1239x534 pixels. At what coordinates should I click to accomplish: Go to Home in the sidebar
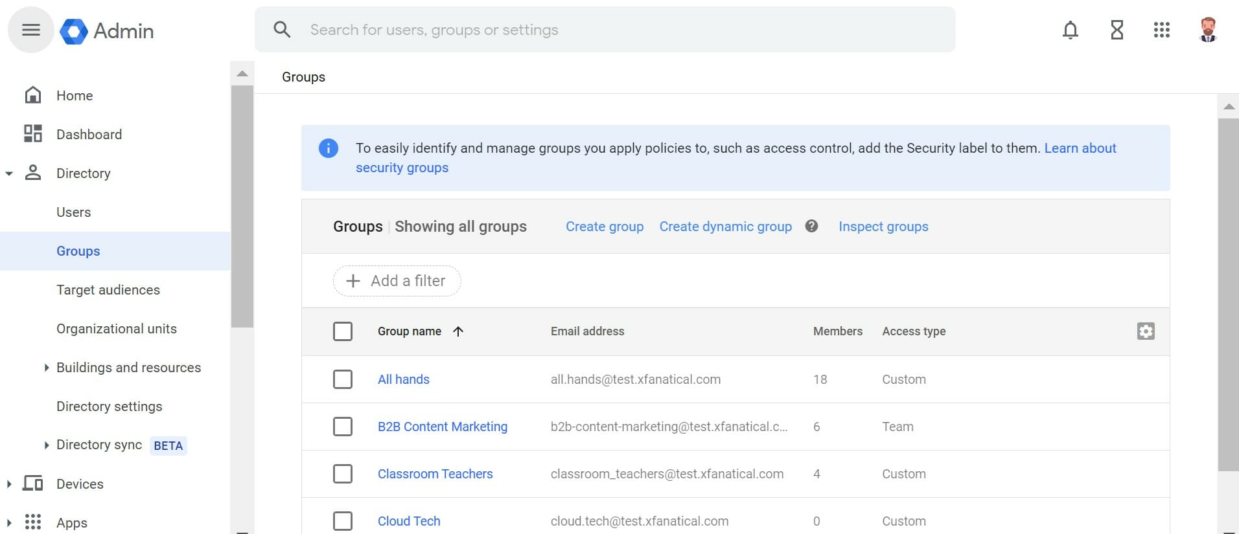click(x=75, y=96)
